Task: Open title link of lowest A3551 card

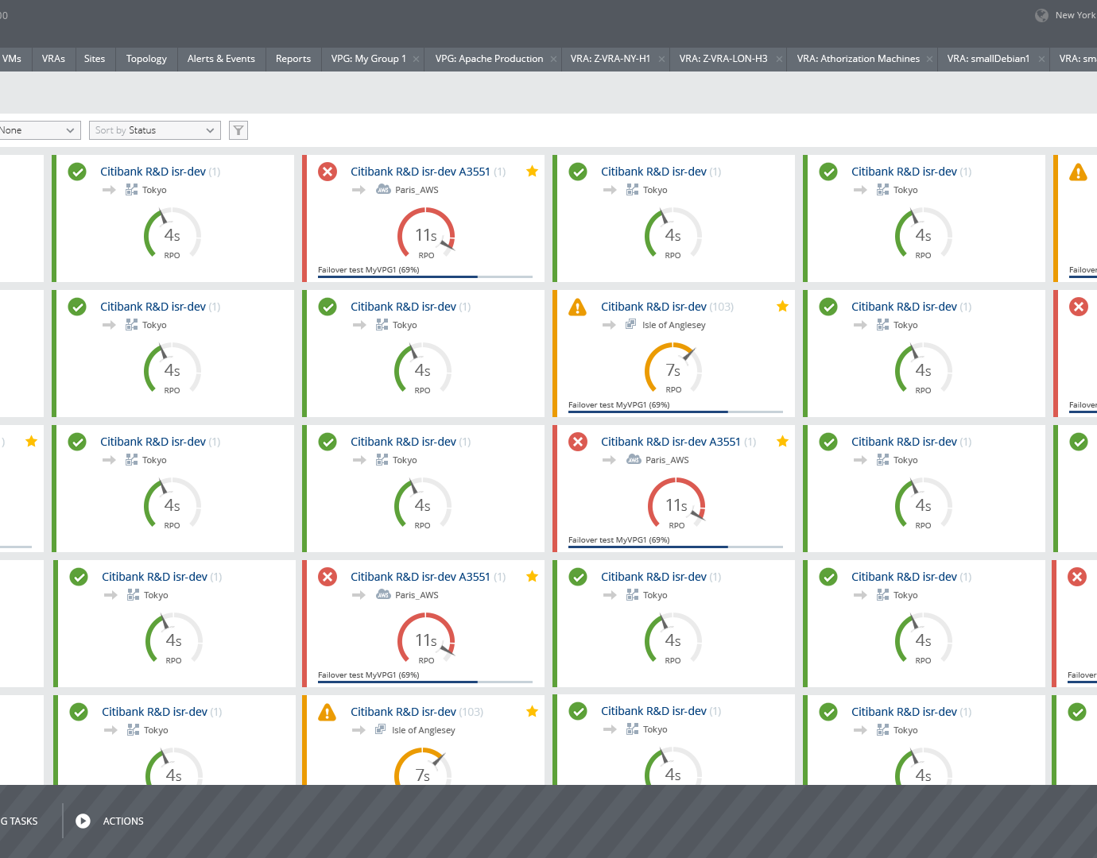Action: 421,577
